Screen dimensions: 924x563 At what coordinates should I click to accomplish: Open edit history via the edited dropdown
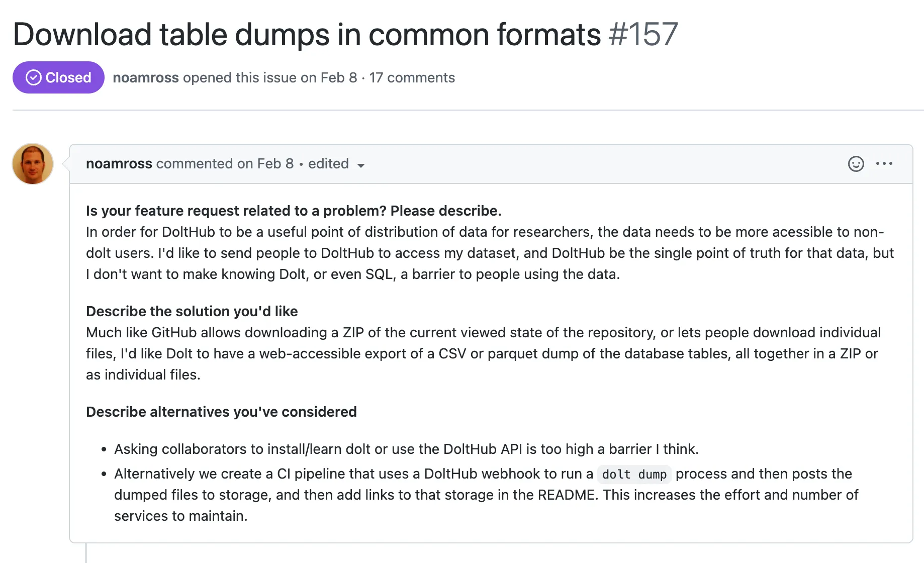(329, 164)
